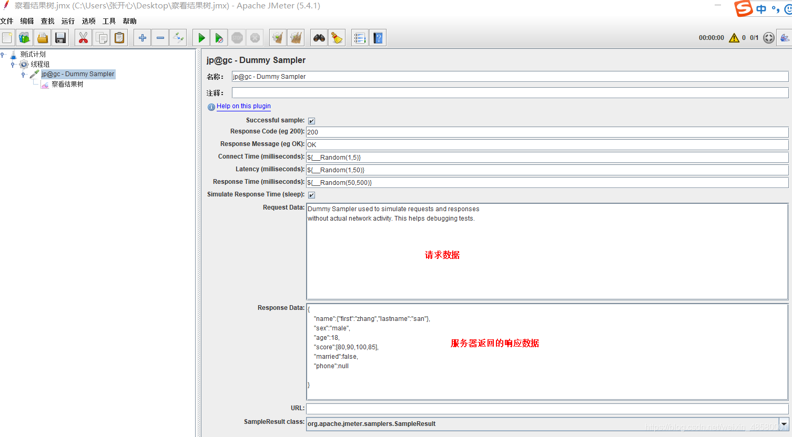Click the 名称 name input field

[x=510, y=77]
